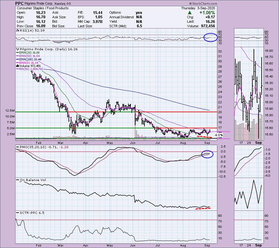Screen dimensions: 279x248
Task: Click PMO axis label -12.5
Action: coord(222,177)
